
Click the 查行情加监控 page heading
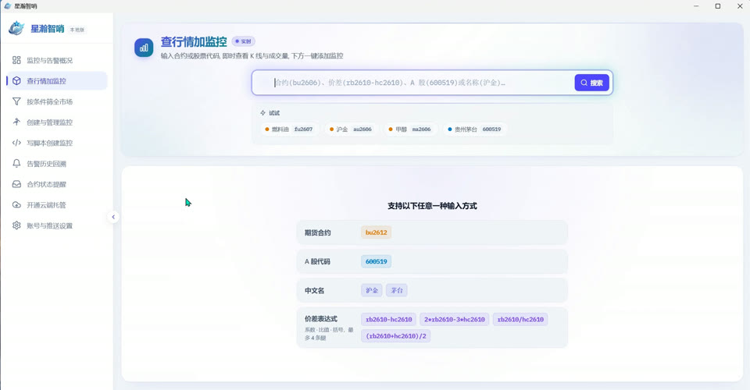pos(194,42)
